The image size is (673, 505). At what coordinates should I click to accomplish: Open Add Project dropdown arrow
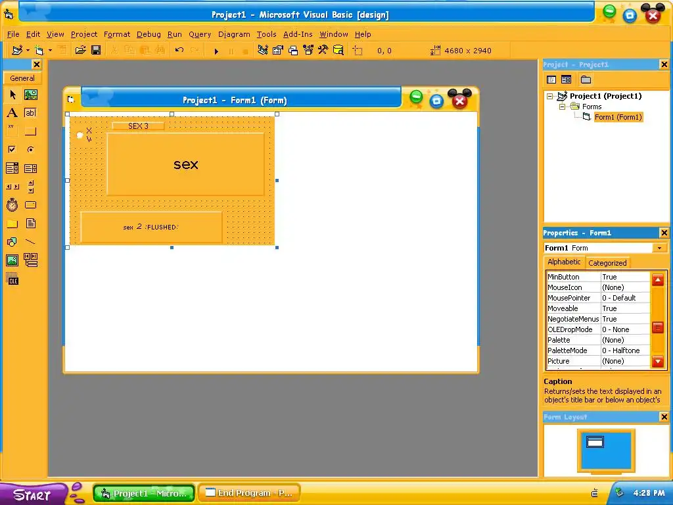[x=28, y=50]
